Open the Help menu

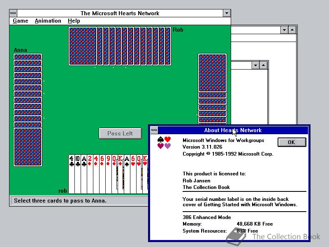74,21
